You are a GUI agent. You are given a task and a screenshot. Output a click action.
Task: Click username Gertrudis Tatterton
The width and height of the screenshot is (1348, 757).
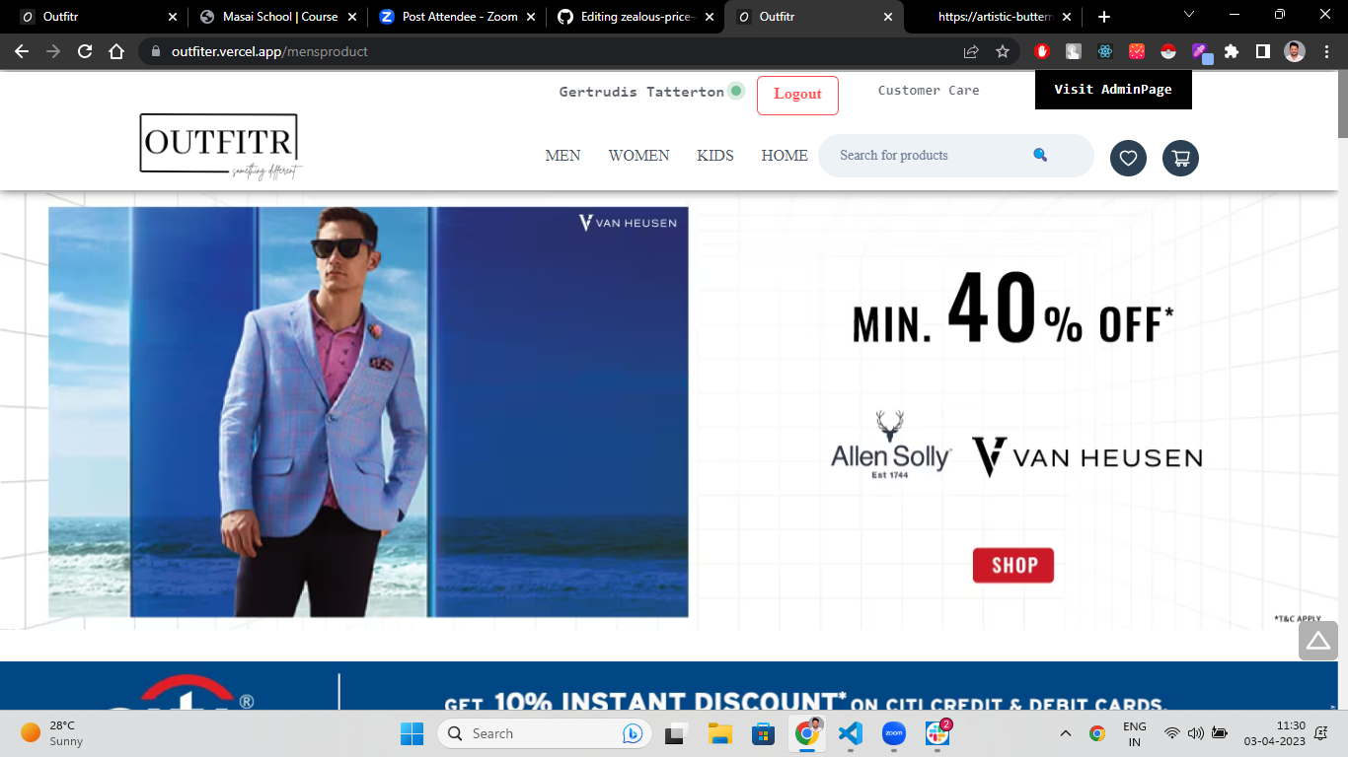click(x=641, y=92)
